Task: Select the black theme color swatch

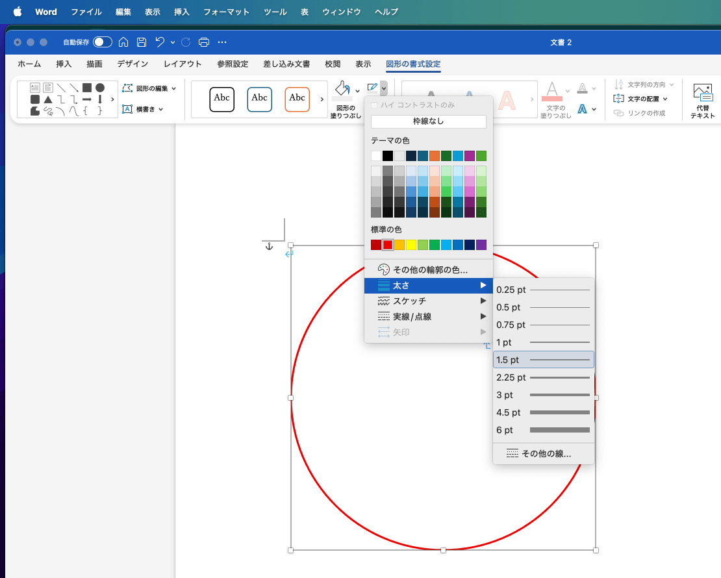Action: tap(388, 156)
